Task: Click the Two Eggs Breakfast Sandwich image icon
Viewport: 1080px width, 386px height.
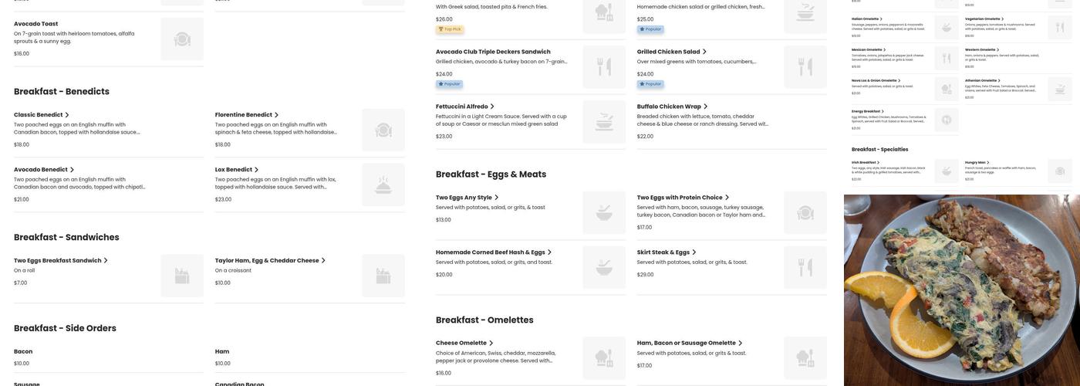Action: coord(182,276)
